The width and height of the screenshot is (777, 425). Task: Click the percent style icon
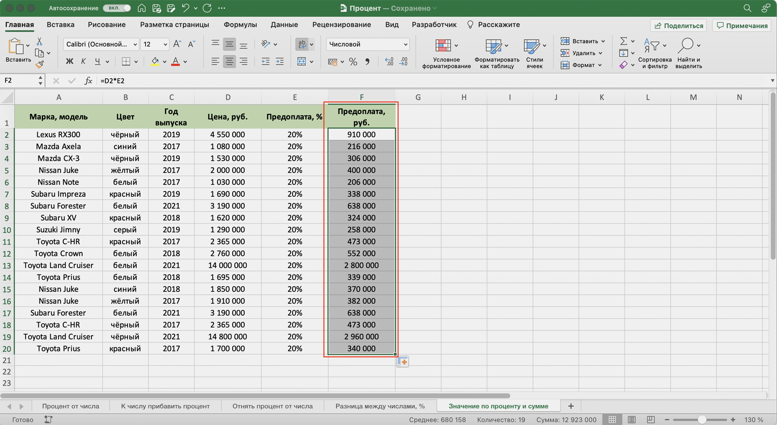tap(353, 62)
